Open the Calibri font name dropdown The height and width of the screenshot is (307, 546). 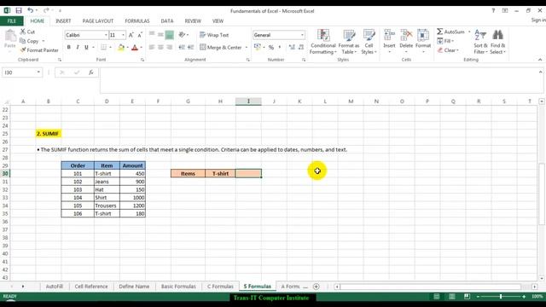[106, 35]
